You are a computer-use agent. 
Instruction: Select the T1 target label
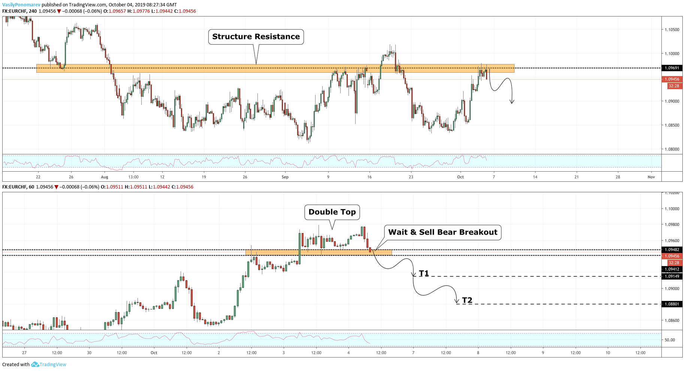click(x=424, y=273)
